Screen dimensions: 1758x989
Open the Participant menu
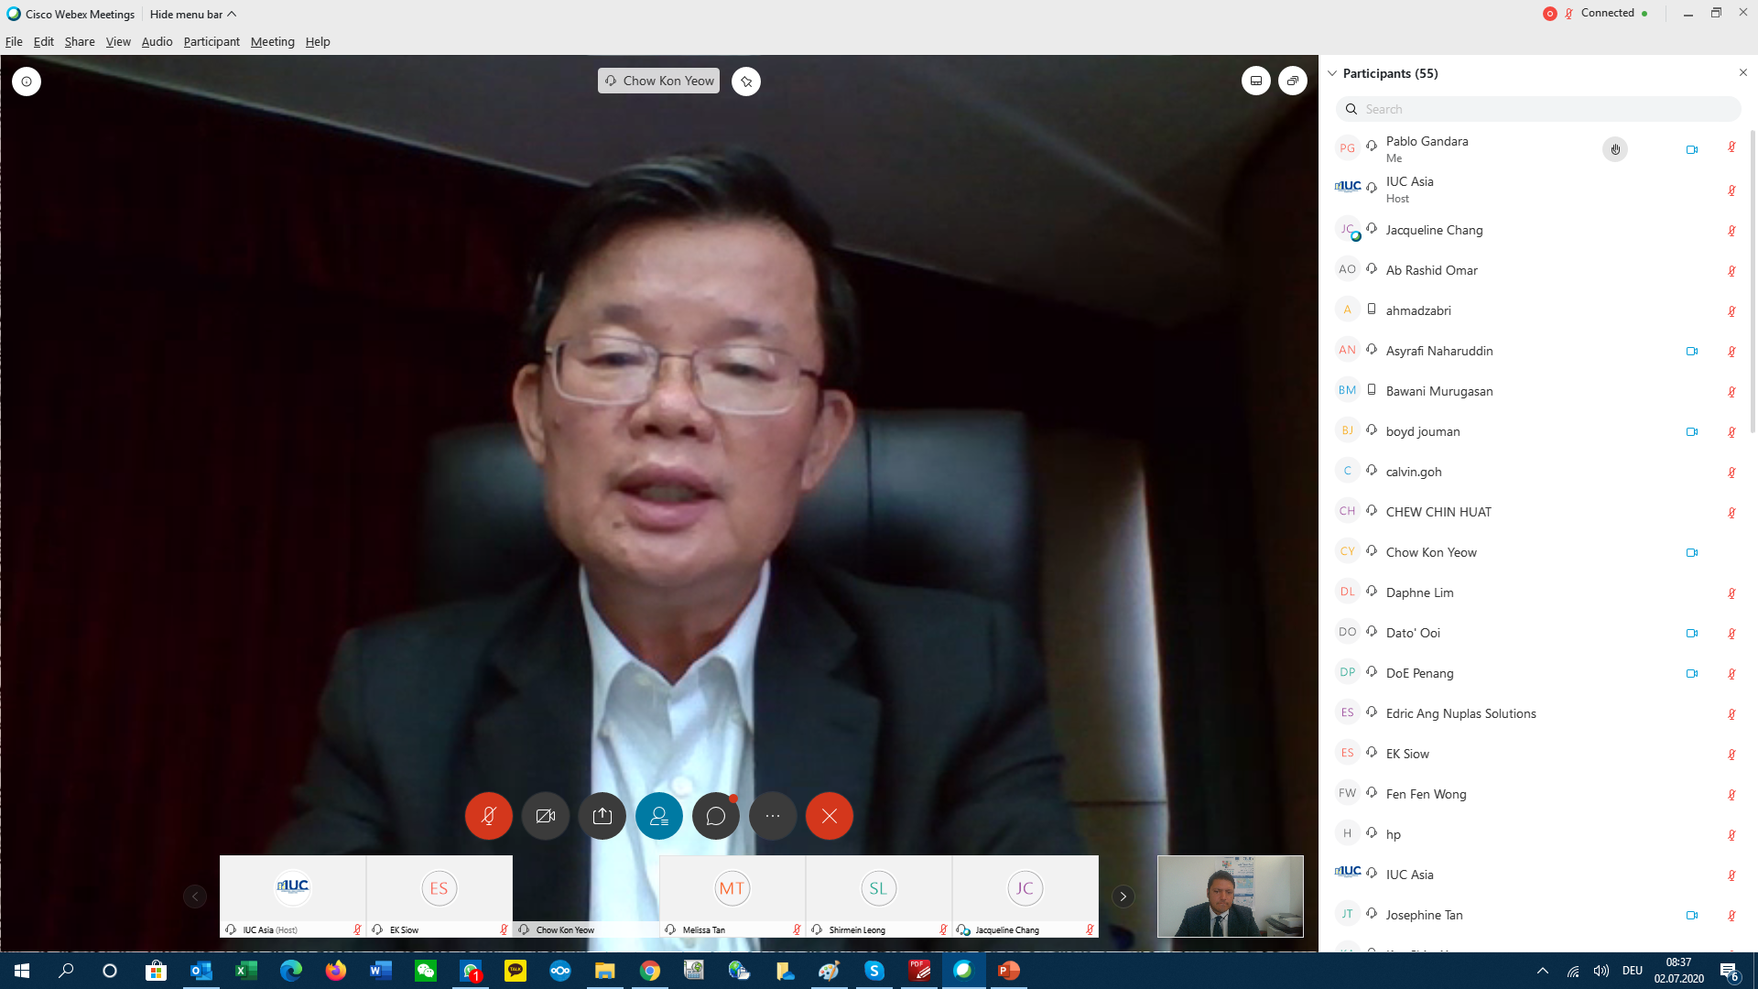[211, 42]
